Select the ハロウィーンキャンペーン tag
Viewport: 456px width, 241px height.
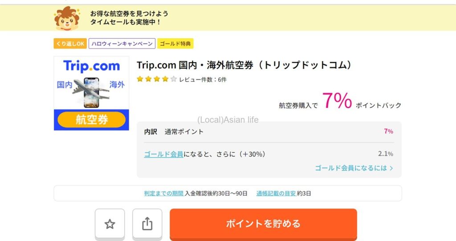(122, 43)
